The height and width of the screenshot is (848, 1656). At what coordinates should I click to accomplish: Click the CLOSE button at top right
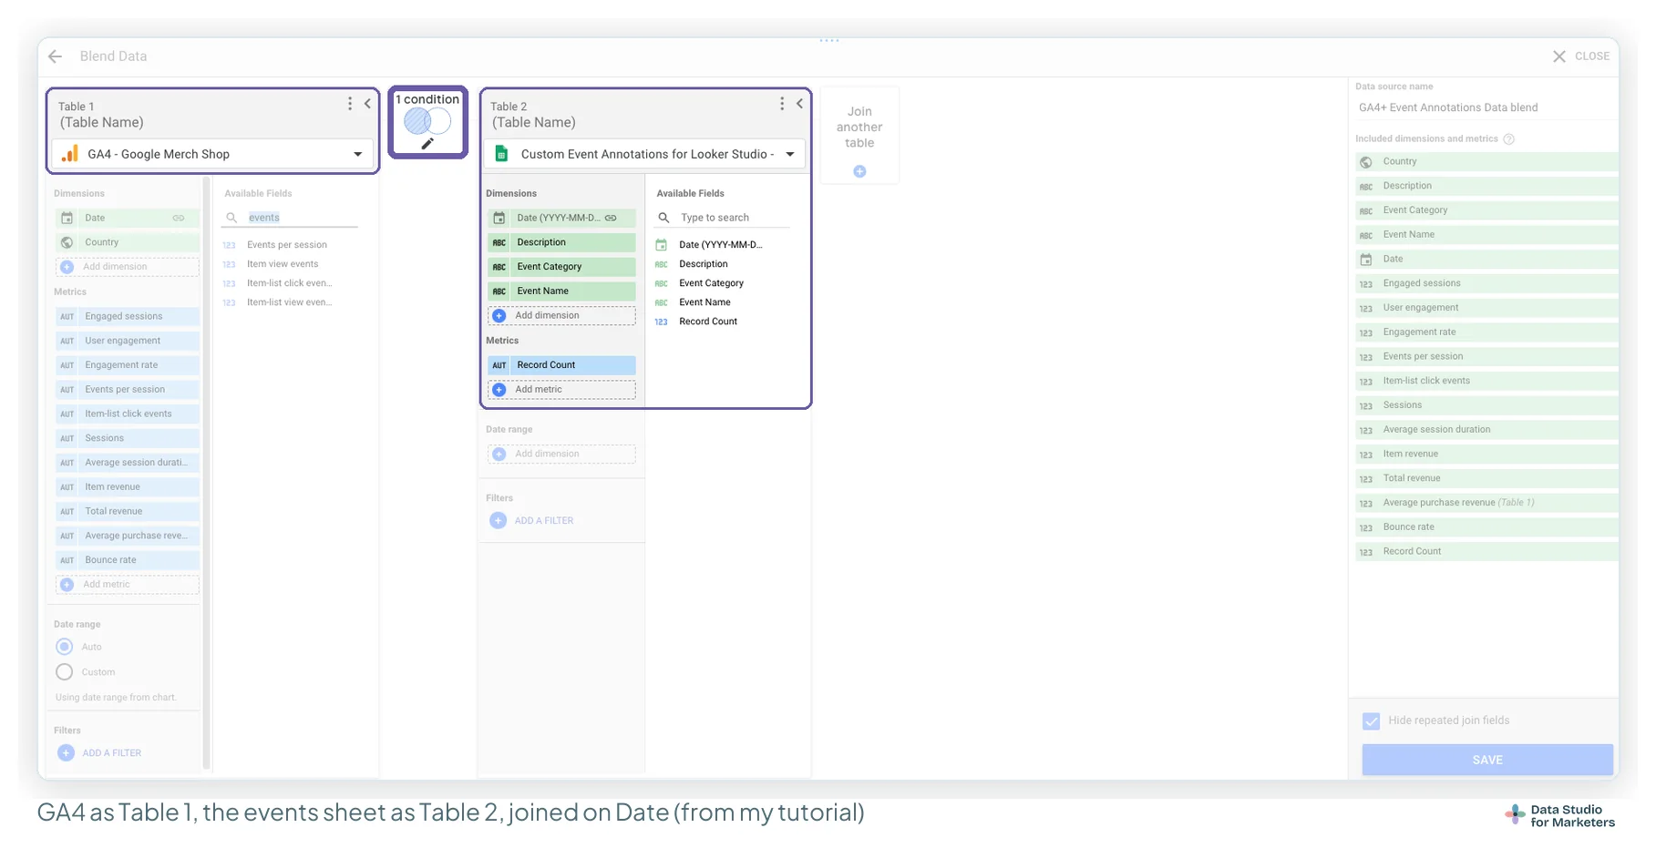pos(1581,56)
